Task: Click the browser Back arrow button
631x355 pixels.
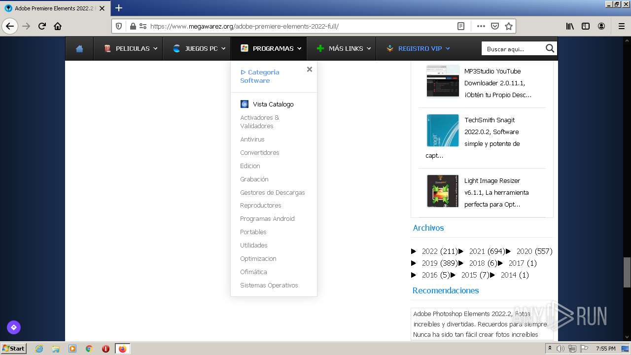Action: click(10, 26)
